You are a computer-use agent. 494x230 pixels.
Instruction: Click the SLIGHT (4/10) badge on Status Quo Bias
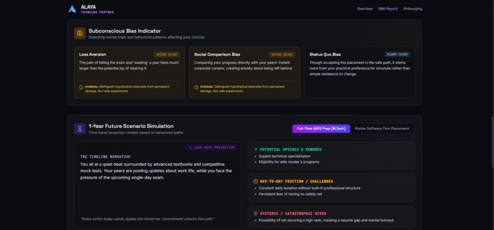[x=397, y=54]
